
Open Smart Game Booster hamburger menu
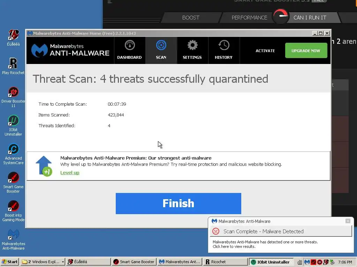[110, 2]
